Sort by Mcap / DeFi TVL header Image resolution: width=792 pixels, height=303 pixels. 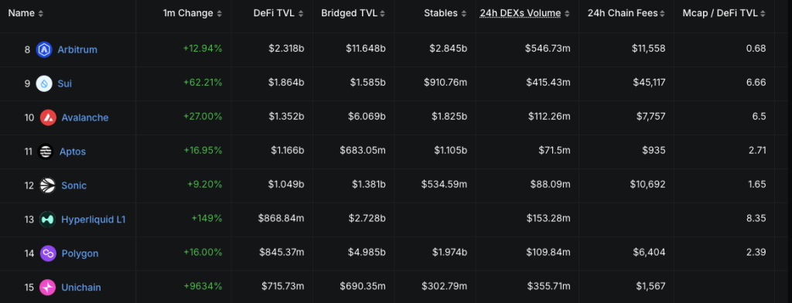pyautogui.click(x=724, y=14)
